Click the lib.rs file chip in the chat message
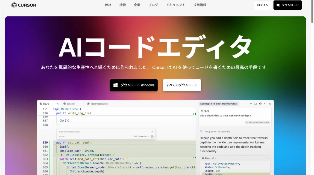The width and height of the screenshot is (314, 175). point(205,111)
